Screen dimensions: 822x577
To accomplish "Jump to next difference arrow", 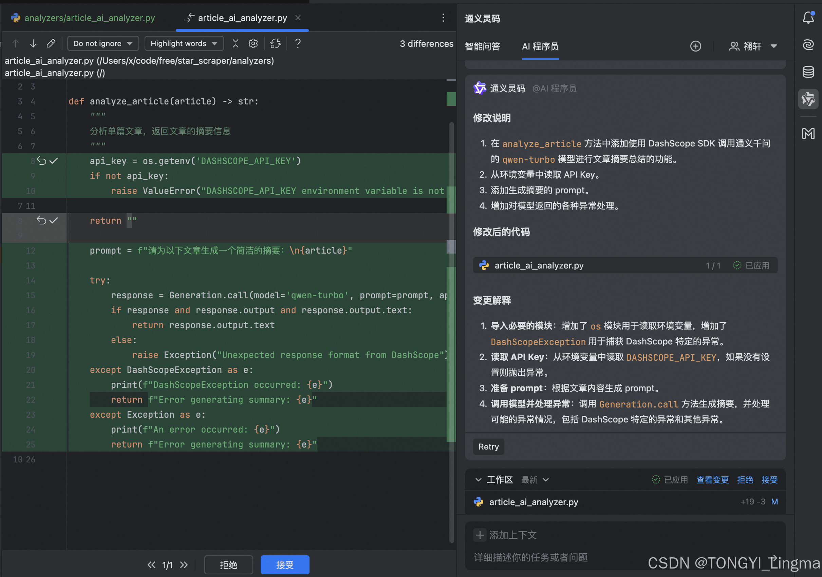I will click(33, 44).
